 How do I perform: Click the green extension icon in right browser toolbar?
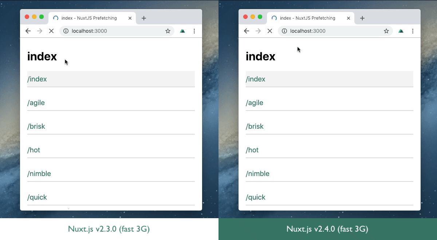(401, 31)
